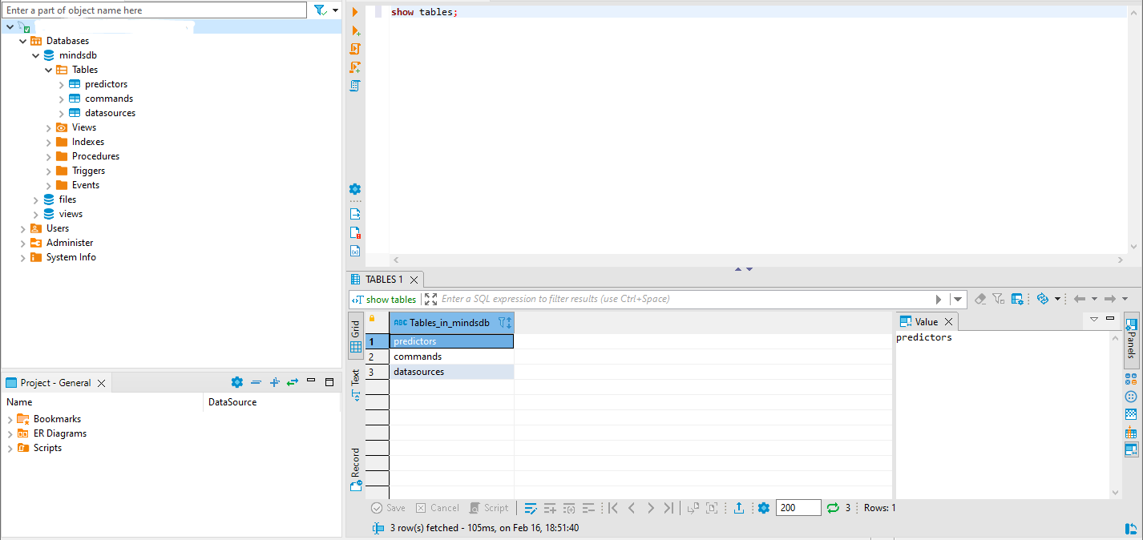Click the object name search field
This screenshot has height=540, width=1143.
[154, 10]
